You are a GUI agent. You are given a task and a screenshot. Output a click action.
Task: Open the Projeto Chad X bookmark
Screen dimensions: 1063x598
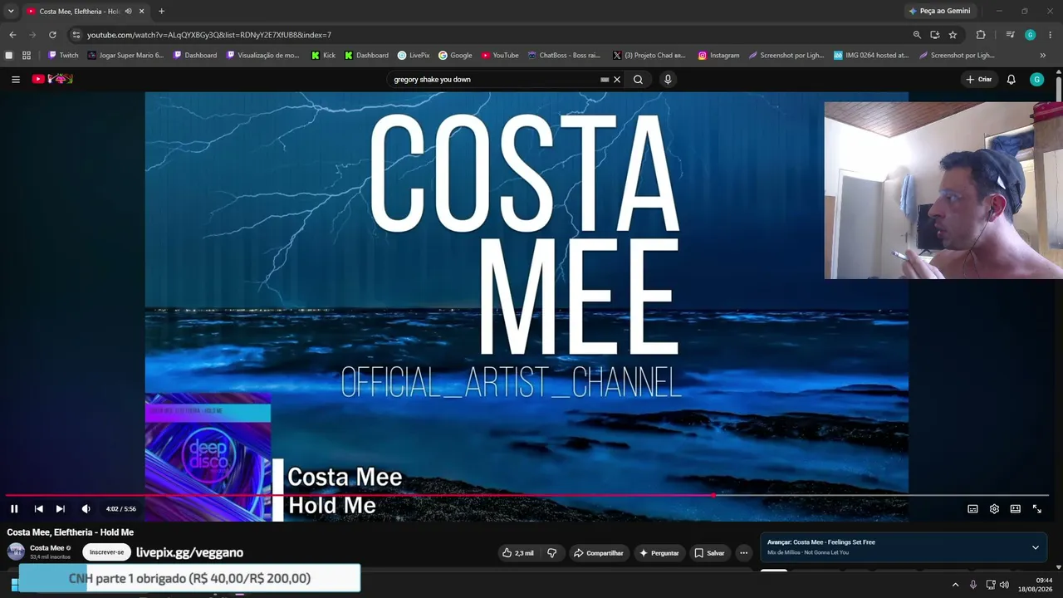pos(649,56)
